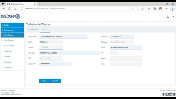176x99 pixels.
Task: Open the Google Plus social icon
Action: (174, 94)
